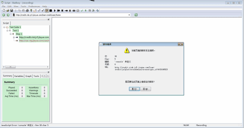Image resolution: width=244 pixels, height=128 pixels.
Task: Go back with the green left arrow button
Action: [4, 15]
